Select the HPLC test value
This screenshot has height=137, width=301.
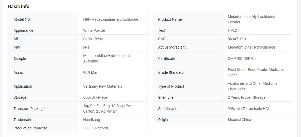click(232, 30)
